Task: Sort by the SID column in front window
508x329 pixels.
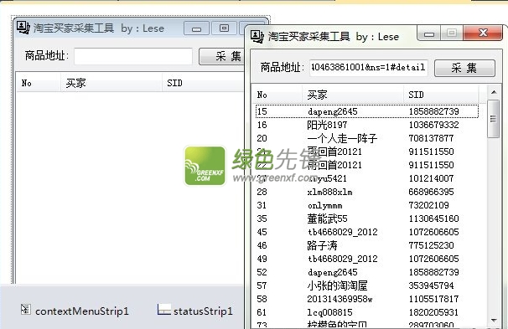Action: [441, 95]
